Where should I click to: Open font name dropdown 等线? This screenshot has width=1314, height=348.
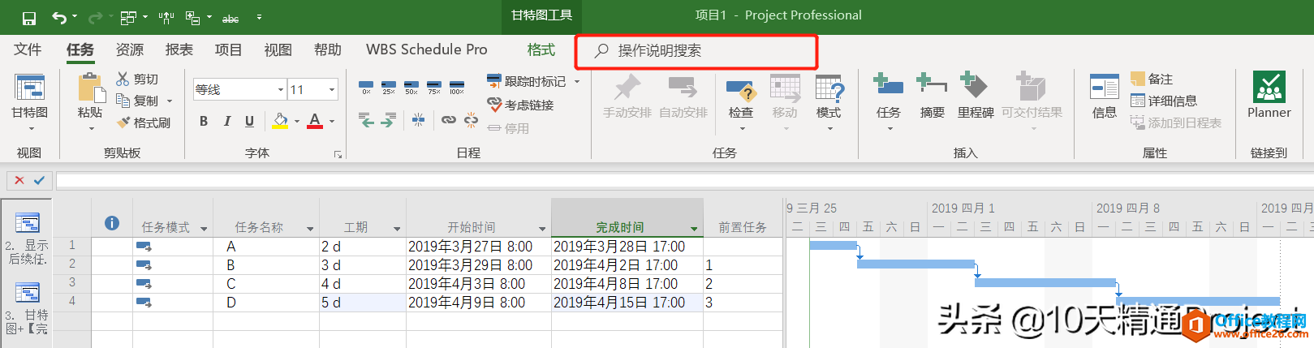click(x=281, y=89)
